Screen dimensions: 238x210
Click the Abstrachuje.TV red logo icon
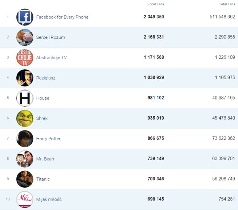click(x=25, y=57)
